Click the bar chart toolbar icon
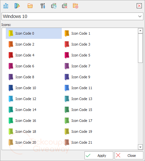This screenshot has width=145, height=161. (6, 6)
